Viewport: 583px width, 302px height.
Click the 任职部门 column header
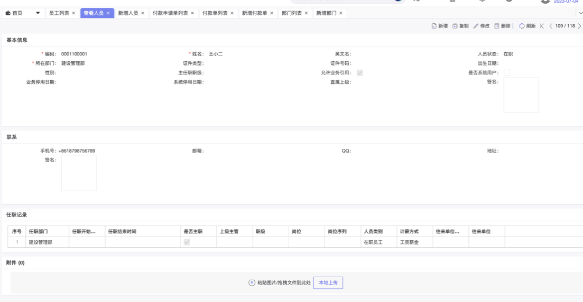38,231
